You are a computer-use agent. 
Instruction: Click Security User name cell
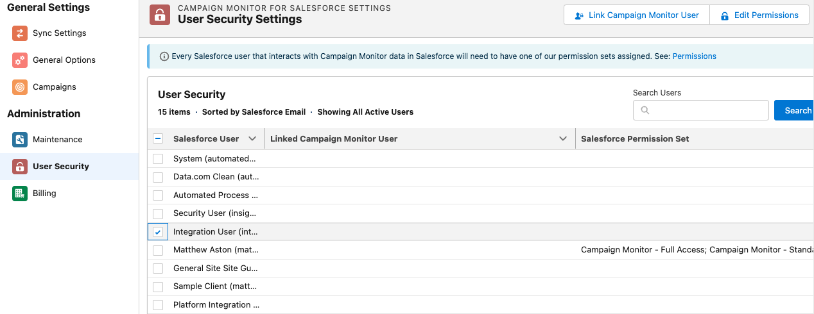(215, 213)
